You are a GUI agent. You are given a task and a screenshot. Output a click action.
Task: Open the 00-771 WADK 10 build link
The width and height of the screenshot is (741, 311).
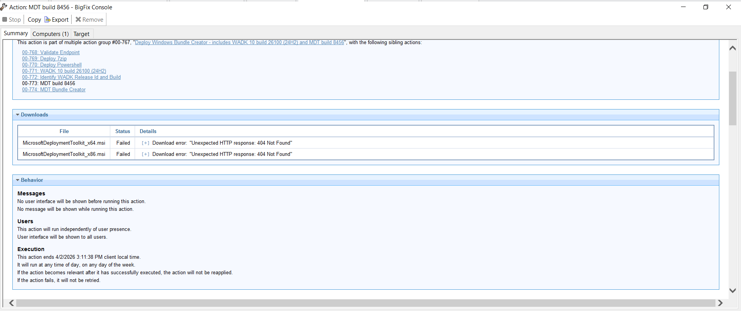pos(64,71)
